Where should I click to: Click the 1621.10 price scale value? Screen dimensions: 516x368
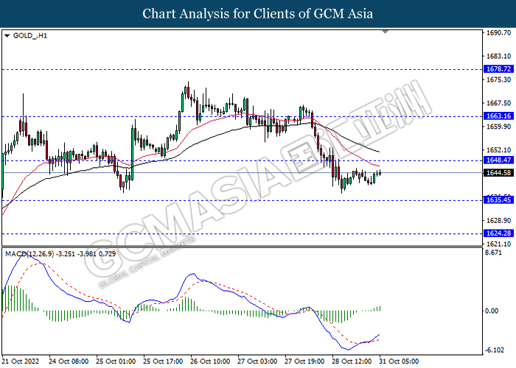click(x=499, y=244)
